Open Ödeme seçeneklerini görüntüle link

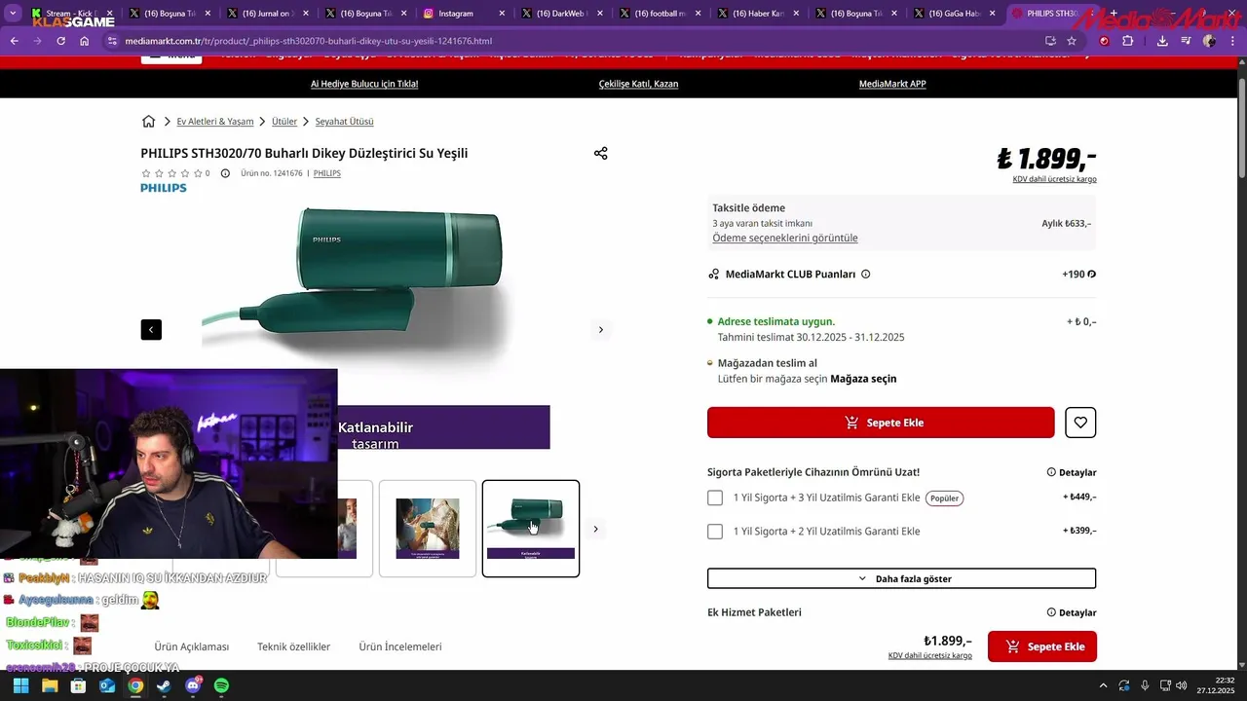pyautogui.click(x=785, y=238)
